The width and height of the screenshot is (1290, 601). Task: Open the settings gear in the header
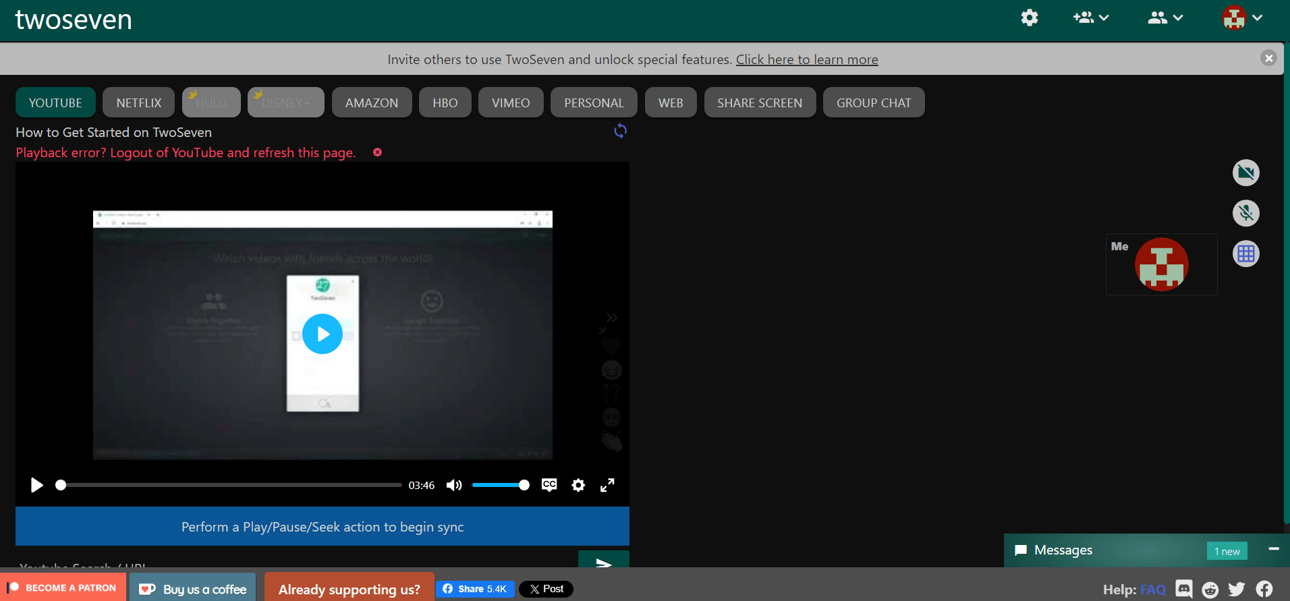[x=1029, y=18]
